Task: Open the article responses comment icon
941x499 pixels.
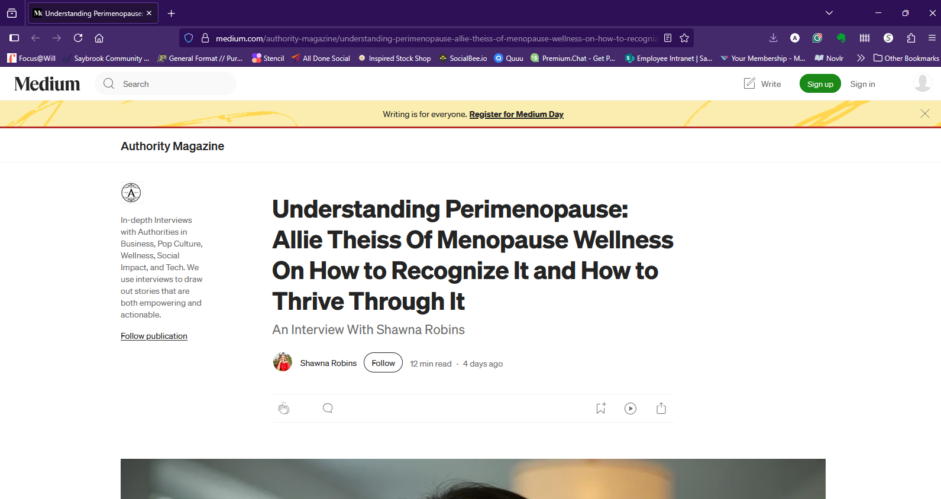Action: coord(328,408)
